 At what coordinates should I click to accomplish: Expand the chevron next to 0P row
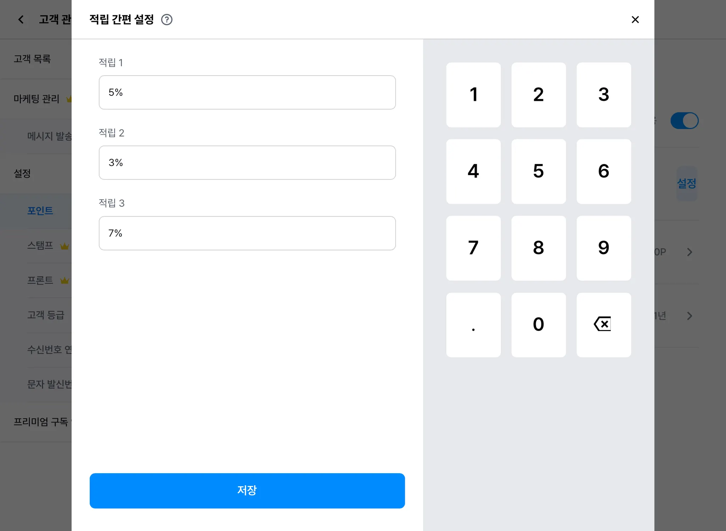[689, 252]
